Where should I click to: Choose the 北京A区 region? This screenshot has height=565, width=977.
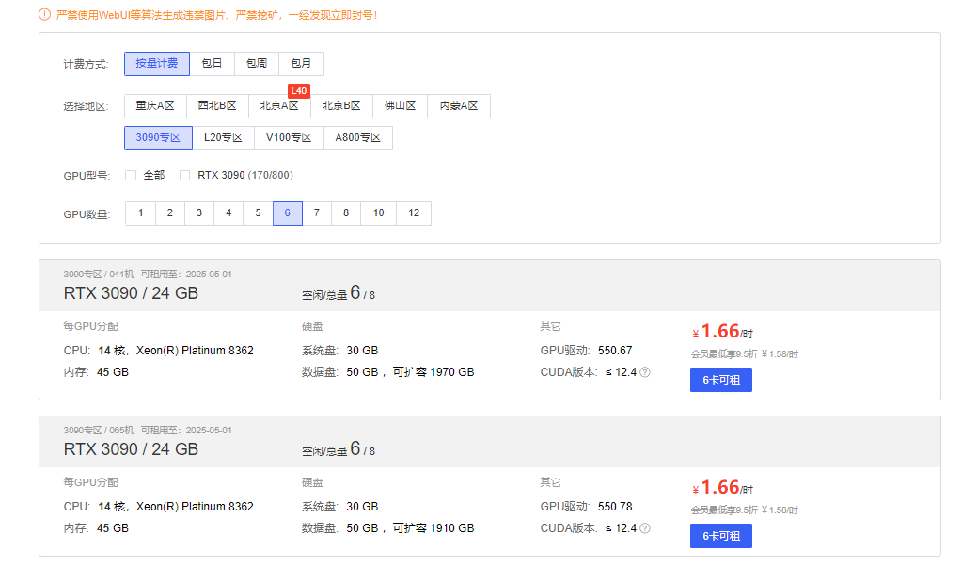280,106
